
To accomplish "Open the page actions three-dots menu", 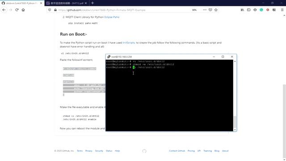I will pyautogui.click(x=205, y=10).
